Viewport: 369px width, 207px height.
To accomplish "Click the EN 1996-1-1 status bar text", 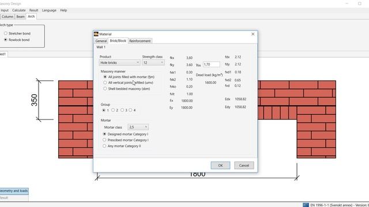I will tap(340, 205).
